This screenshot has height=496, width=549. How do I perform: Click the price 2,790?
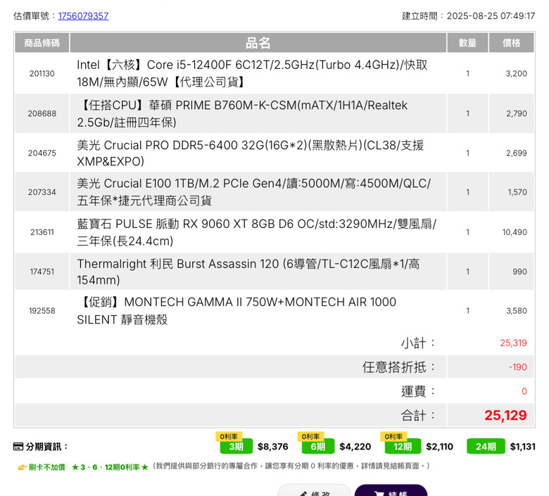(516, 113)
